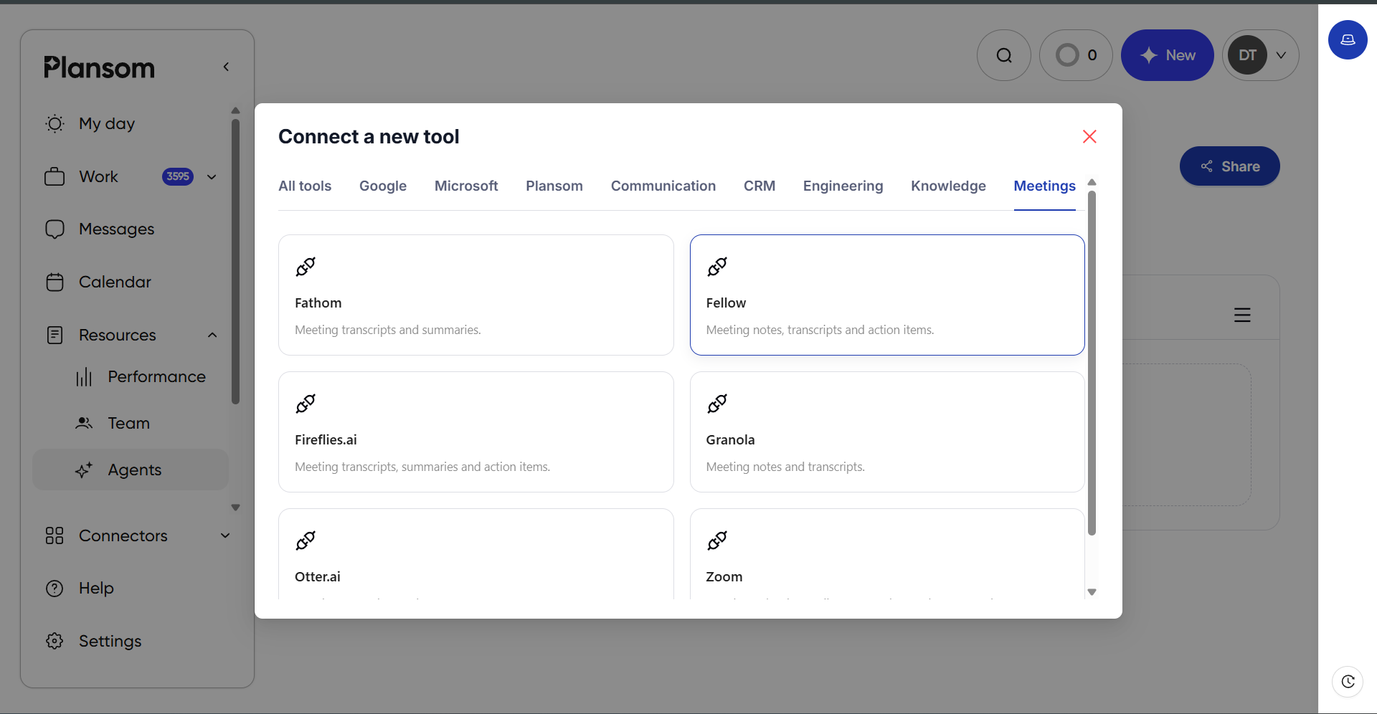Open the history clock icon at bottom right
The height and width of the screenshot is (714, 1377).
(x=1348, y=681)
